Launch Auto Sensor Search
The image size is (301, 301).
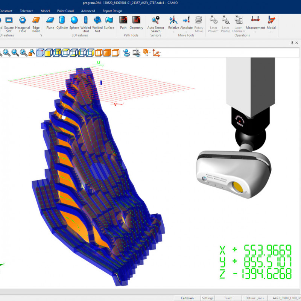[156, 23]
